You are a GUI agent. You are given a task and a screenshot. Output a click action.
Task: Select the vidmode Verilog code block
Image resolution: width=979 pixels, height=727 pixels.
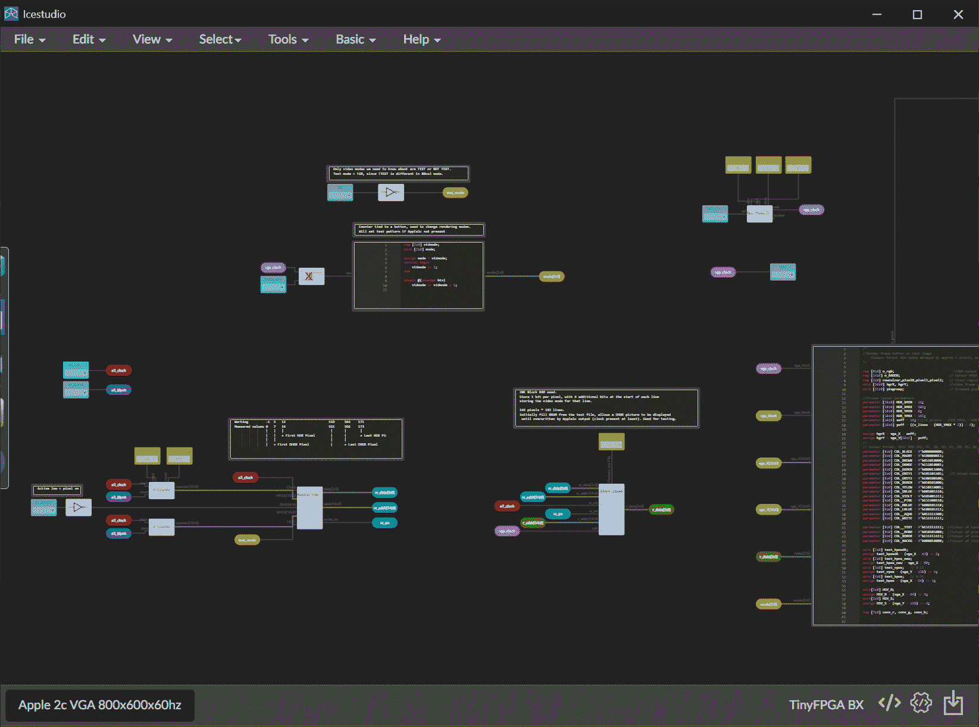419,275
